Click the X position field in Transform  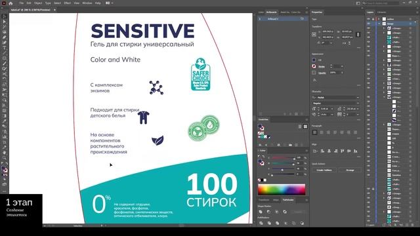click(328, 31)
